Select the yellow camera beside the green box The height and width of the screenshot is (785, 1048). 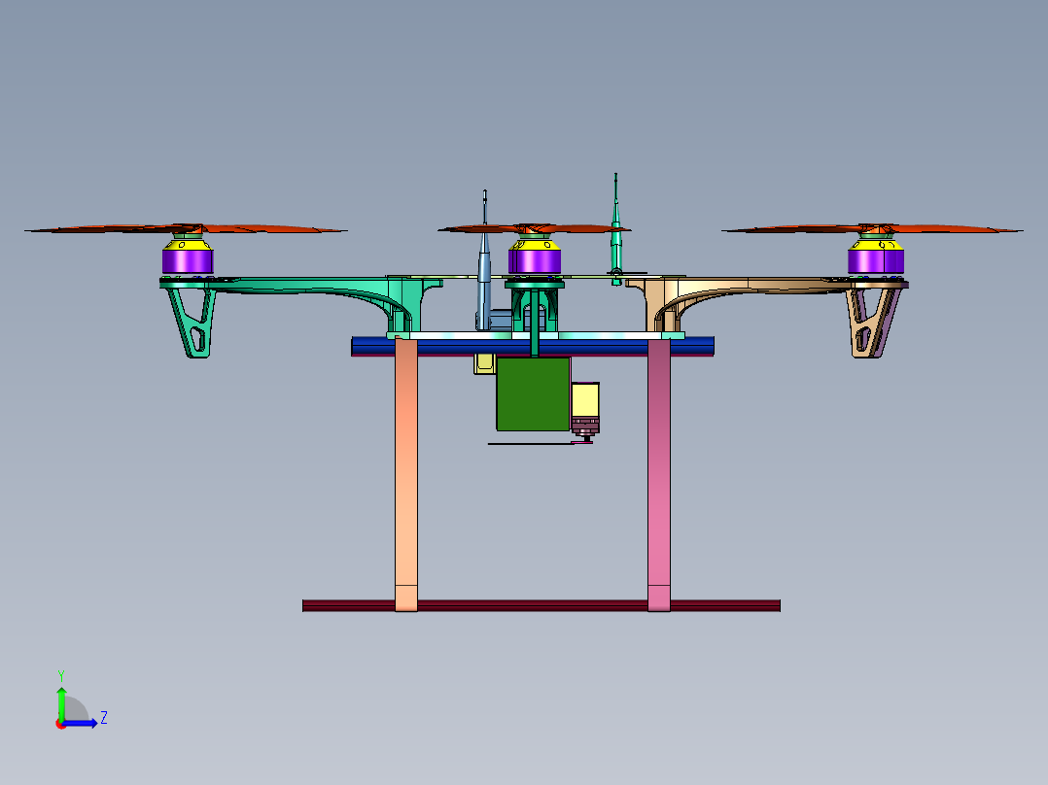585,399
